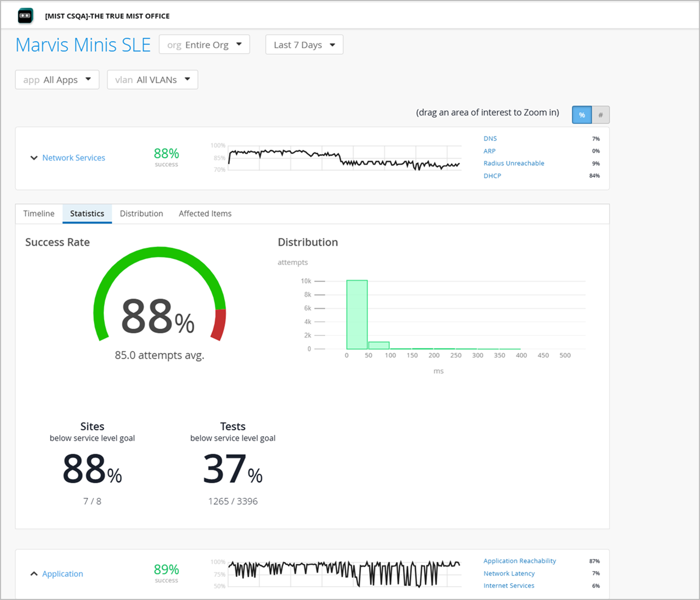
Task: Click the [MIST CSQA]-THE TRUE MIST OFFICE org name
Action: coord(107,16)
